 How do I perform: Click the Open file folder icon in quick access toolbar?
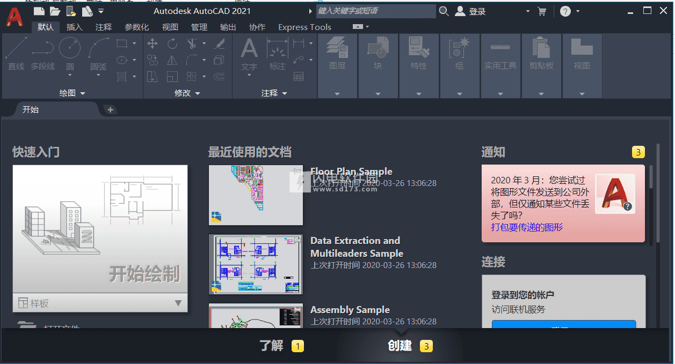pos(55,11)
